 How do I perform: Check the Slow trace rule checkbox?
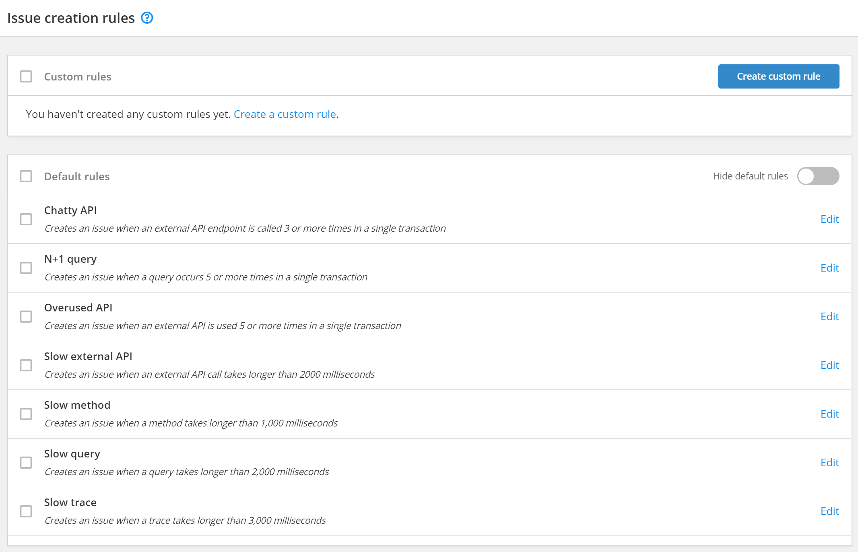tap(26, 511)
